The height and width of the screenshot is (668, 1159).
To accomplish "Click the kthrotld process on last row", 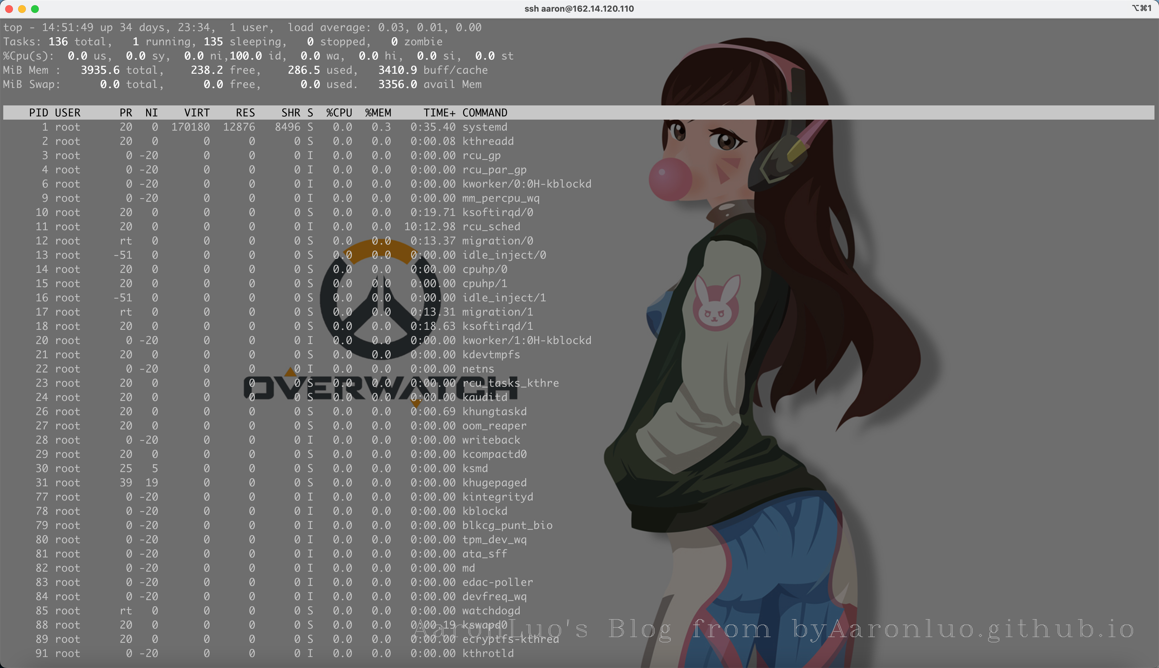I will 488,653.
